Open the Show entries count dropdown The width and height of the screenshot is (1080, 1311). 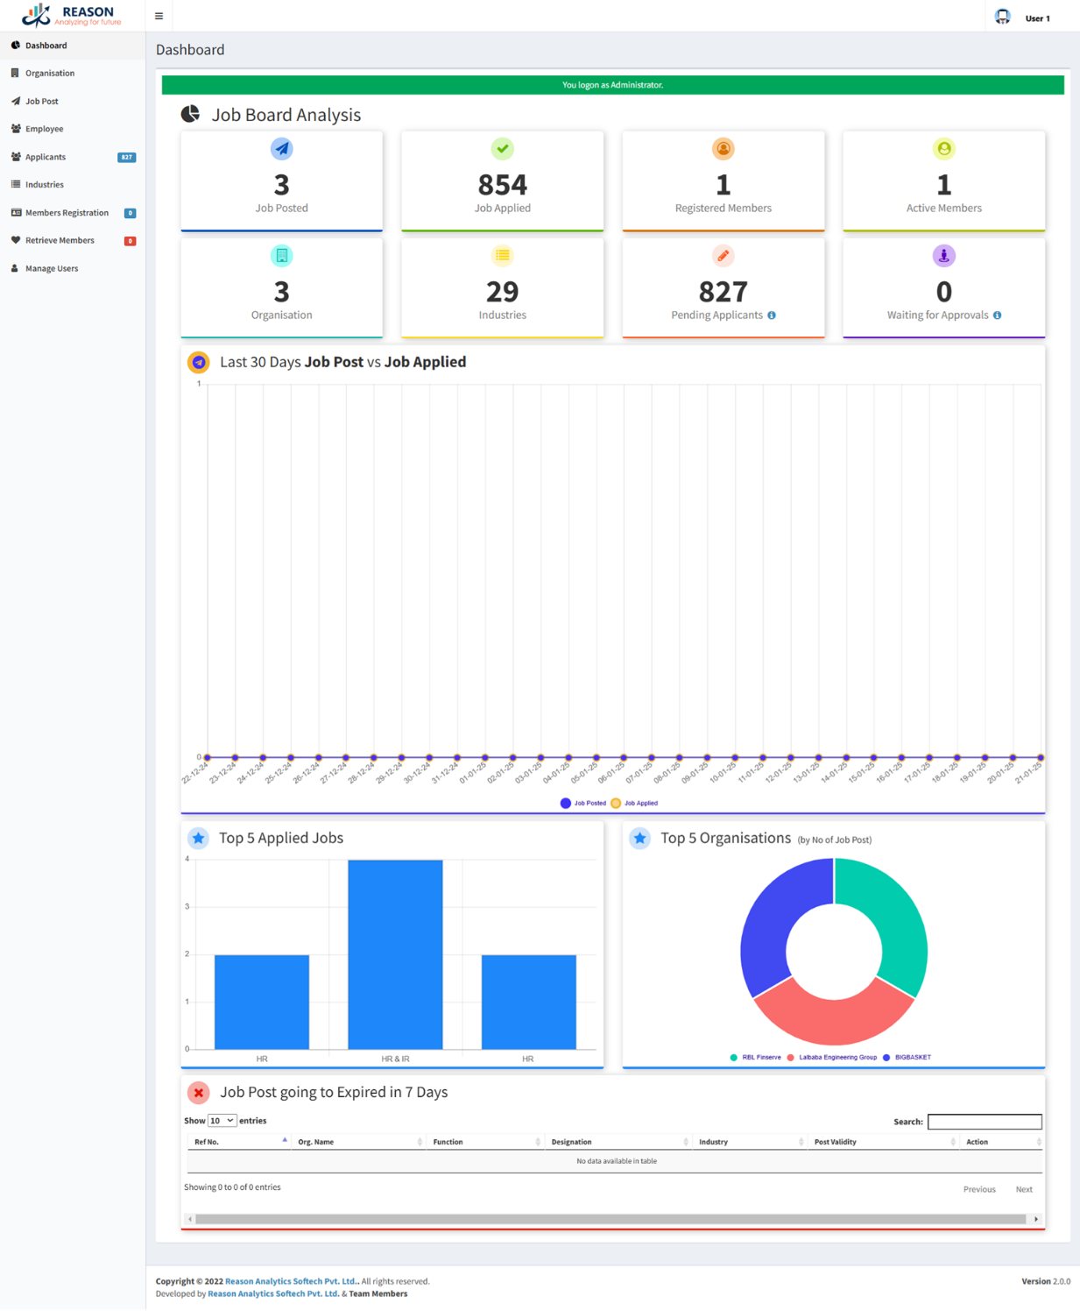(x=222, y=1121)
